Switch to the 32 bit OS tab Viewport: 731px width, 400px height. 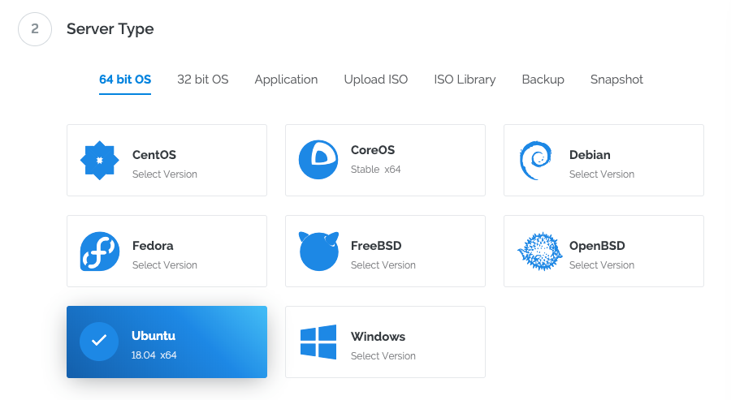(203, 80)
